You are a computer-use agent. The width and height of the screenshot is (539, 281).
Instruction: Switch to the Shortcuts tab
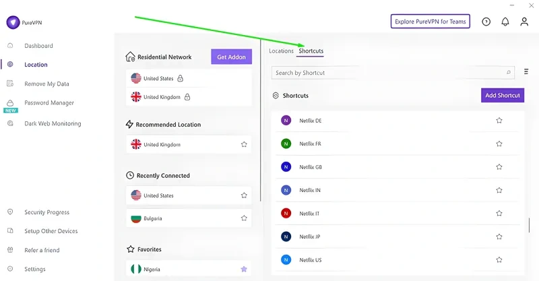(x=311, y=51)
